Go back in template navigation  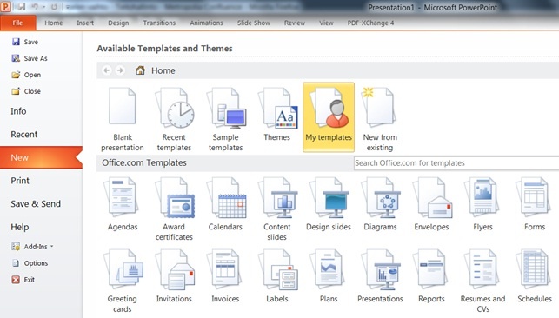pyautogui.click(x=107, y=70)
